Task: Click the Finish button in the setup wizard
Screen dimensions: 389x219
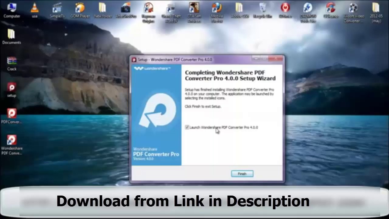Action: (x=242, y=174)
